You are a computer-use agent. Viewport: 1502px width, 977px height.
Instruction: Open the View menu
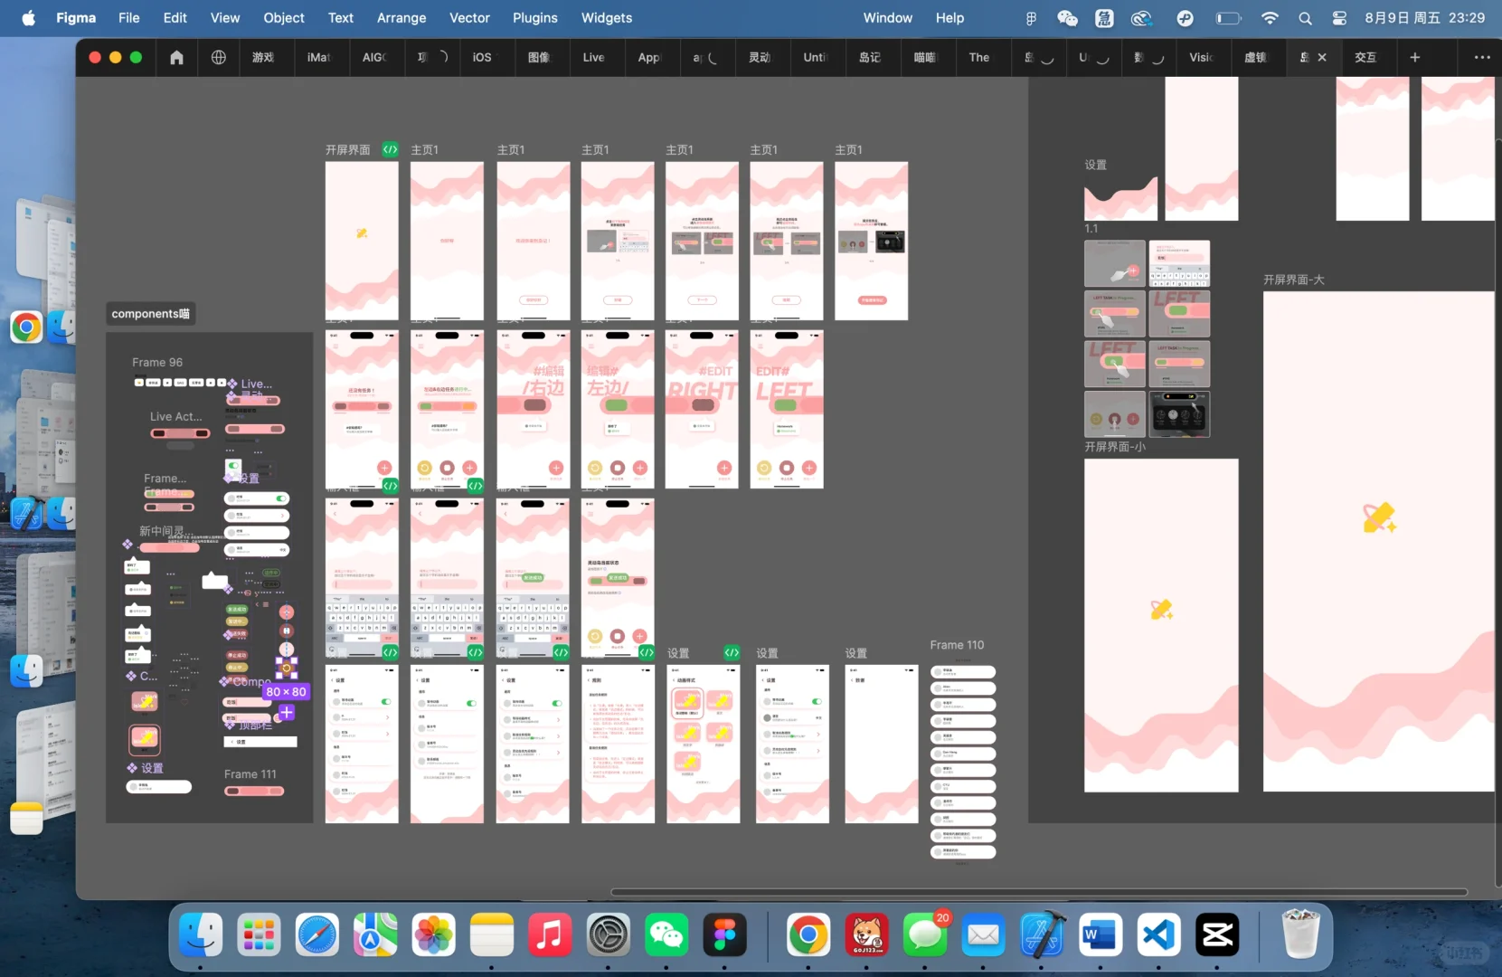click(x=225, y=18)
